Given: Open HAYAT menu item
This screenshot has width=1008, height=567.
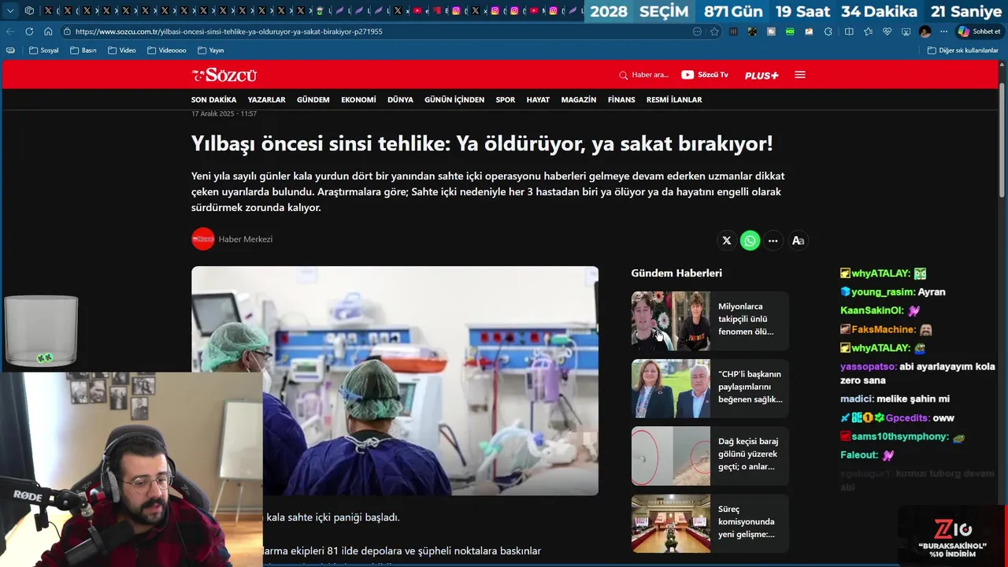Looking at the screenshot, I should [x=538, y=100].
